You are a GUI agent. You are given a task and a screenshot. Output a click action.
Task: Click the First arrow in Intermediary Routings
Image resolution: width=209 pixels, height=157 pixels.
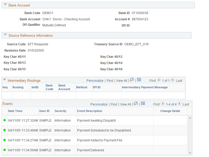(159, 80)
